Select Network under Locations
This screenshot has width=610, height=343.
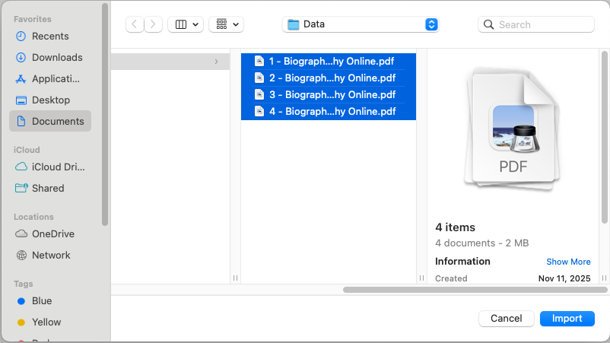tap(51, 255)
